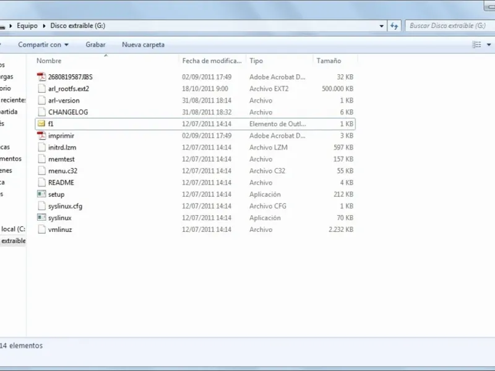Select the README file in the list
This screenshot has height=371, width=495.
tap(61, 182)
